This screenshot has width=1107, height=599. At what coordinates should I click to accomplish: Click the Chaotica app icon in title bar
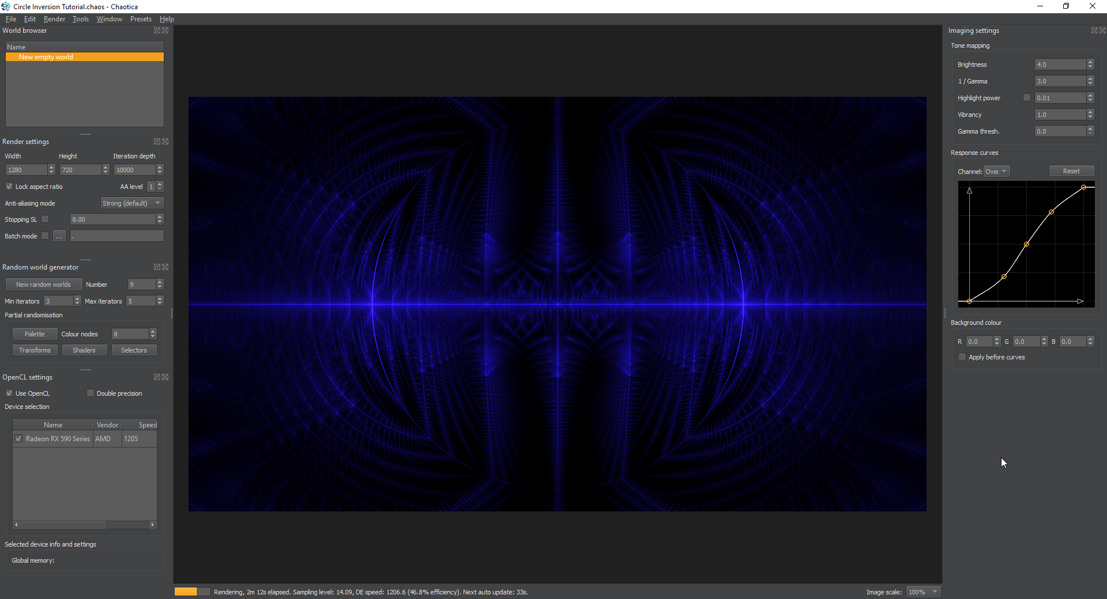click(x=6, y=6)
